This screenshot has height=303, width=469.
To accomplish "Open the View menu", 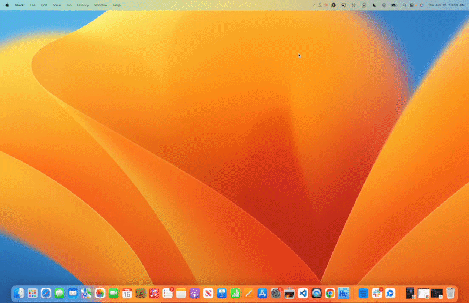I will pyautogui.click(x=57, y=5).
